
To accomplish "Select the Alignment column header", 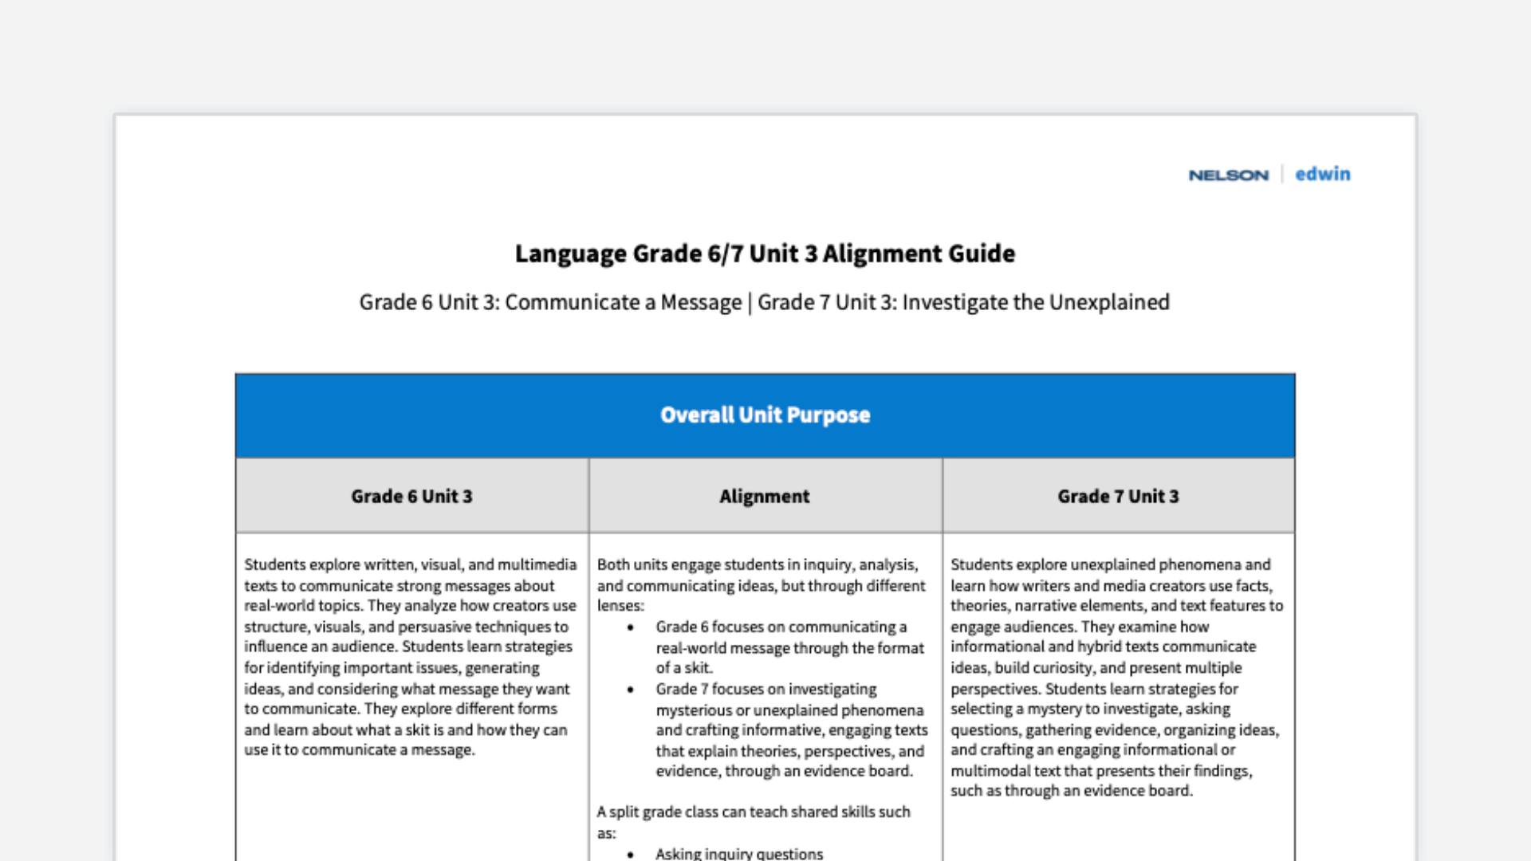I will (765, 496).
